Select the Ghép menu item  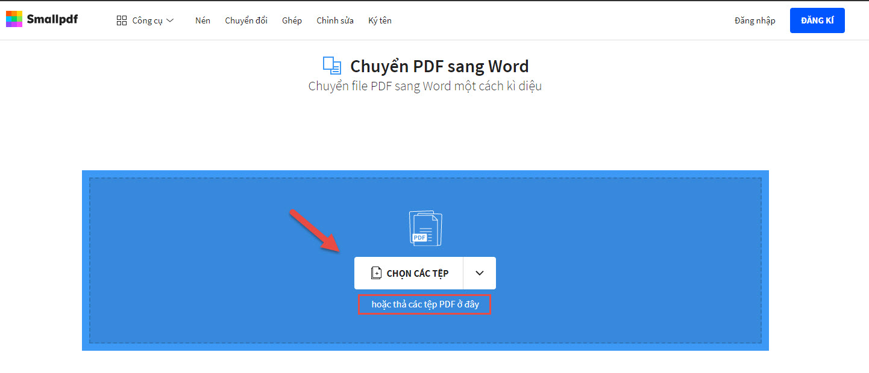click(x=292, y=20)
